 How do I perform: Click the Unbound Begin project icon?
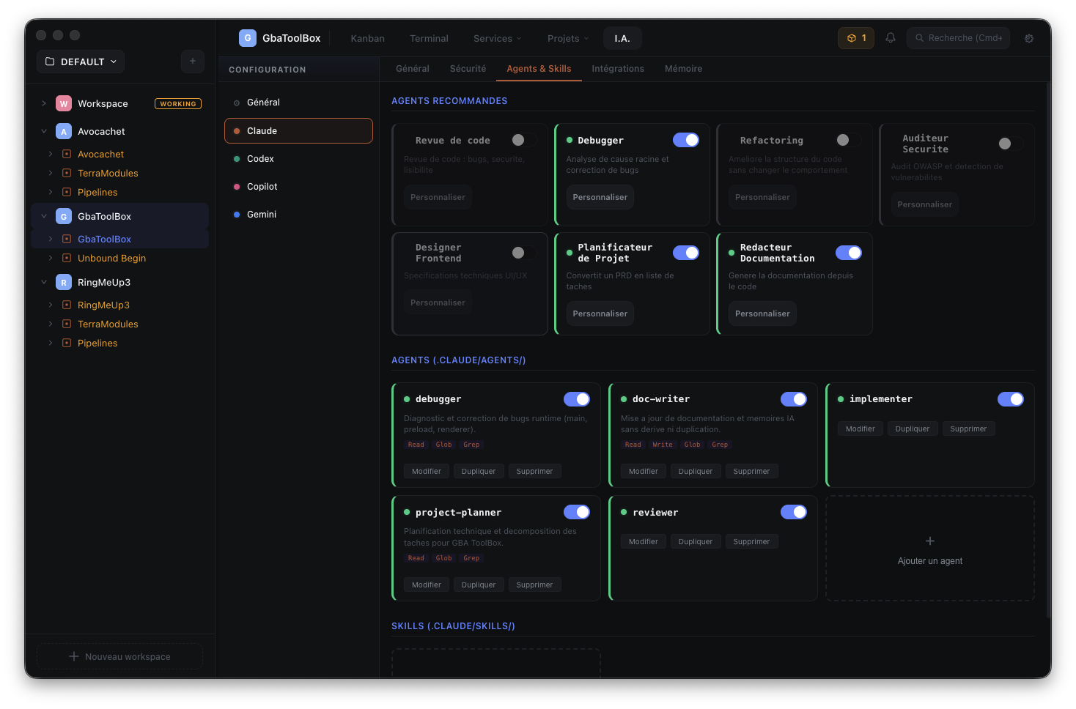pos(67,259)
